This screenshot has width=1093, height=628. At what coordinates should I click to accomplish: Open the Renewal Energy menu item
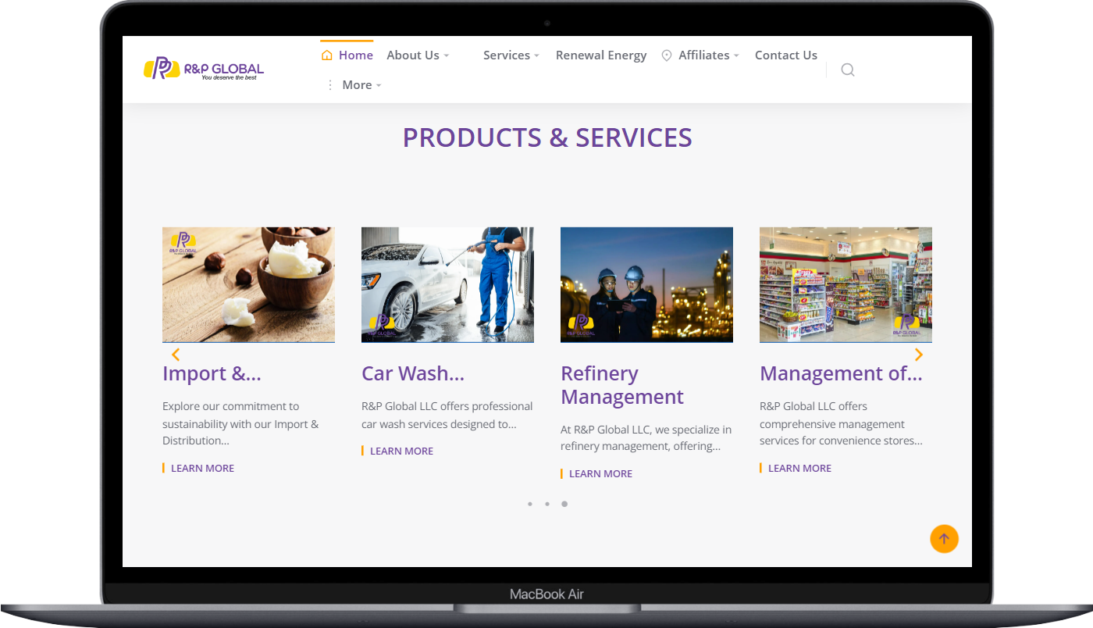600,55
